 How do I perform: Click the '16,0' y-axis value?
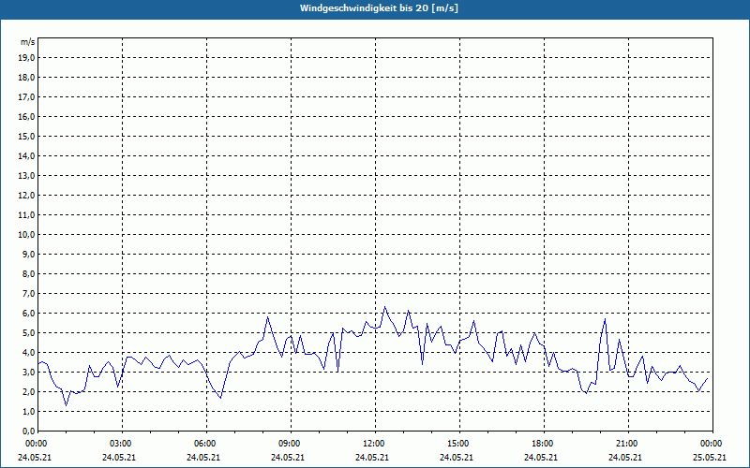[x=27, y=116]
